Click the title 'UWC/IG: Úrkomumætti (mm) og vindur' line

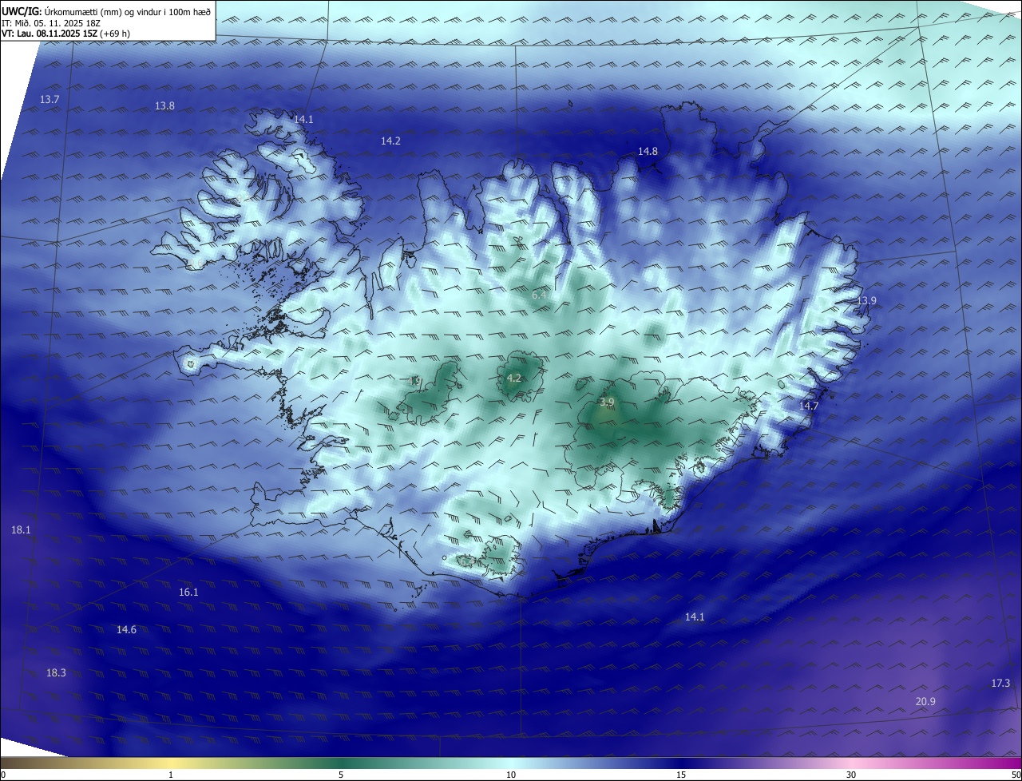click(106, 11)
